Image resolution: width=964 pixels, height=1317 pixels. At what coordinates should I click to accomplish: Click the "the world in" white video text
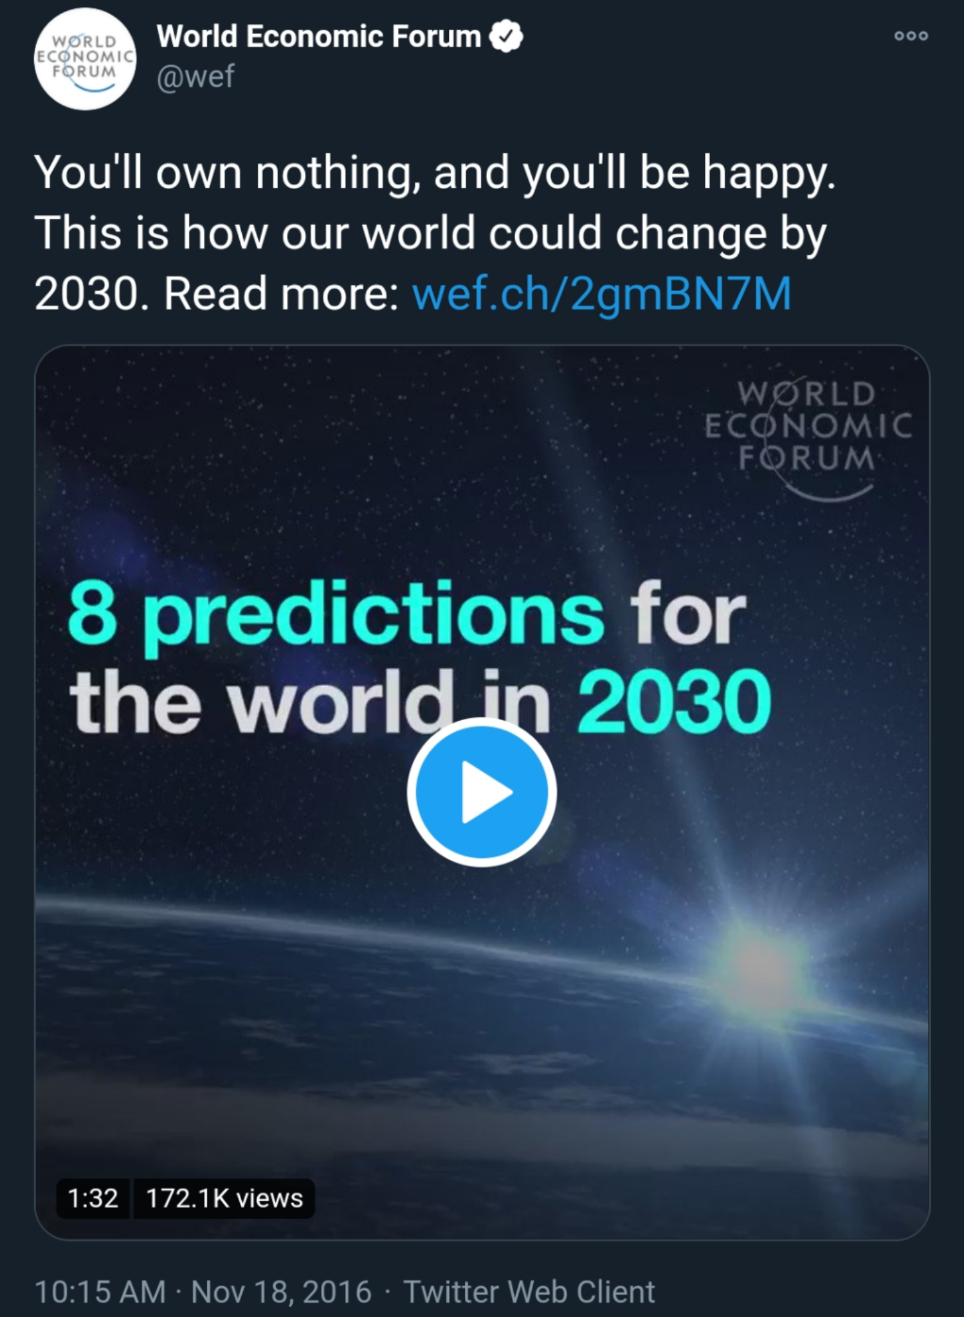point(310,701)
